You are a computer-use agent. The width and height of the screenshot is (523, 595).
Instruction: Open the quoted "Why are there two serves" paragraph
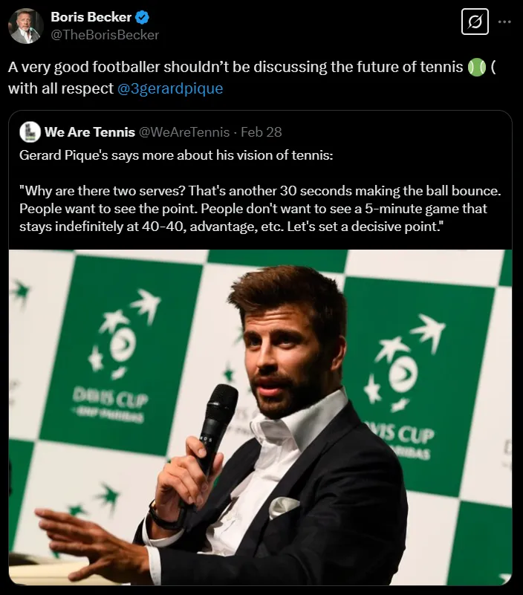[253, 209]
